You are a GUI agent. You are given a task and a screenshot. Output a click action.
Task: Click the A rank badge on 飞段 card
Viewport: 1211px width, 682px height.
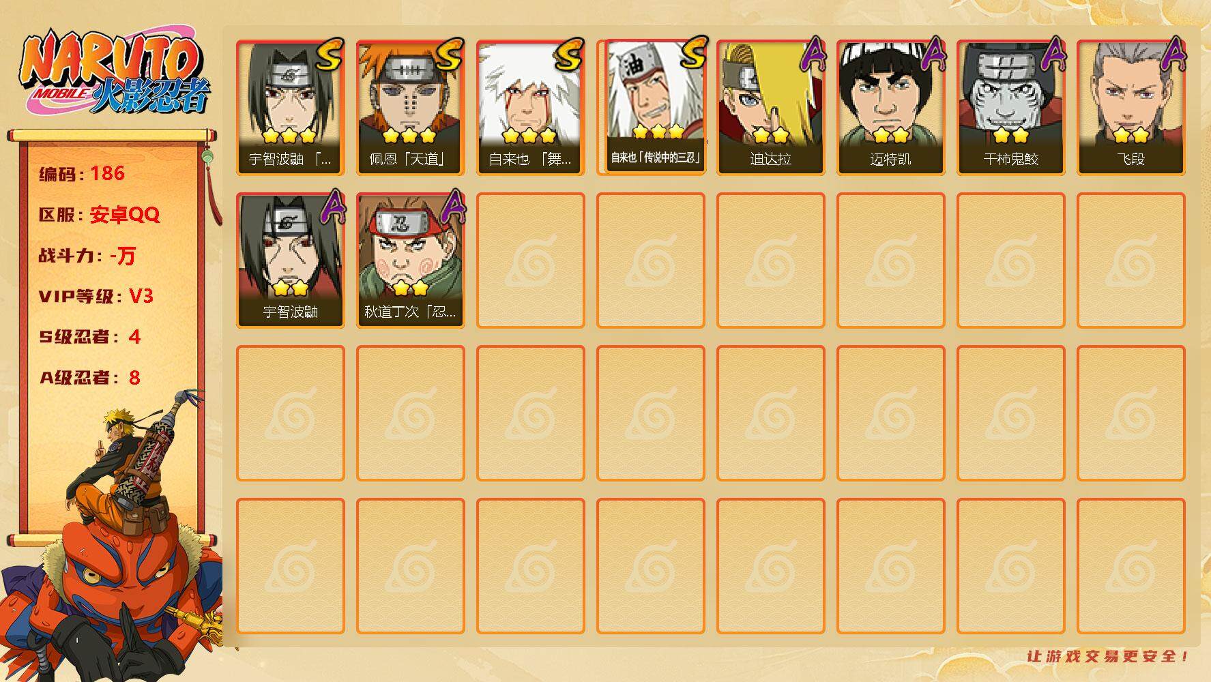[x=1172, y=54]
